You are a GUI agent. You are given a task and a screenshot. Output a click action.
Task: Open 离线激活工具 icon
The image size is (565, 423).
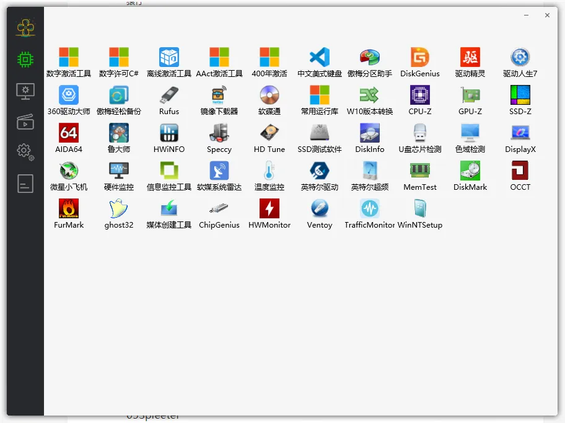(x=169, y=57)
